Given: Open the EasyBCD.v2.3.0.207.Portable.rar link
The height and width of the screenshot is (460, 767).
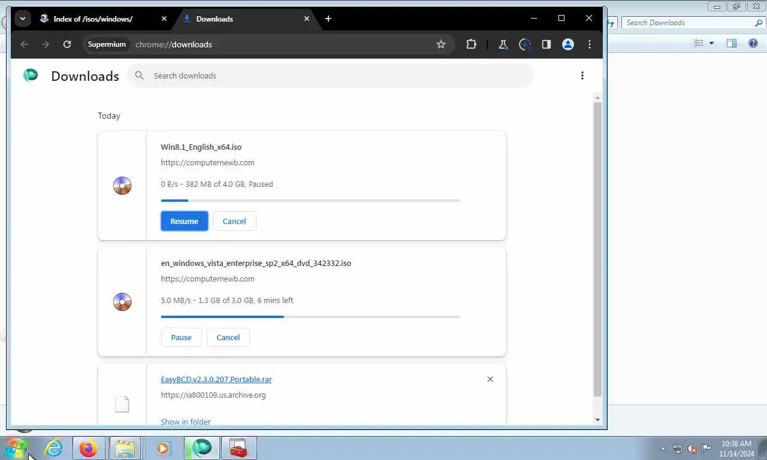Looking at the screenshot, I should point(216,379).
